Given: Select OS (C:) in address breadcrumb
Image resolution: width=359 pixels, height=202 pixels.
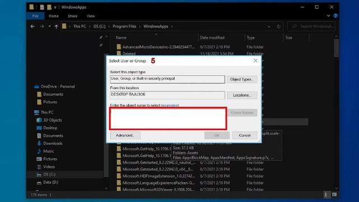Looking at the screenshot, I should coord(99,26).
